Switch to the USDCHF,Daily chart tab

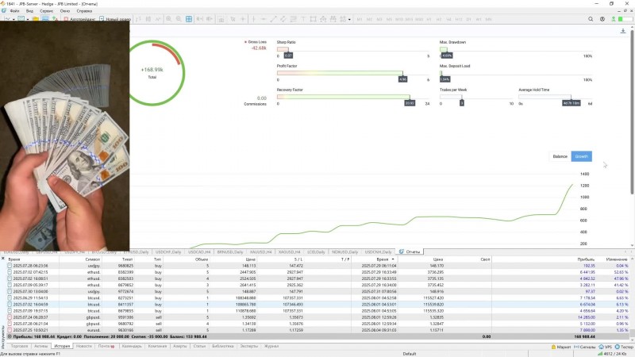168,251
